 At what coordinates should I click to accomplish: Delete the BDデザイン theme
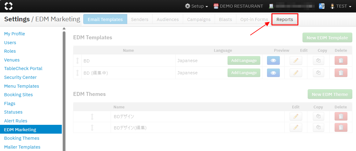pyautogui.click(x=341, y=116)
